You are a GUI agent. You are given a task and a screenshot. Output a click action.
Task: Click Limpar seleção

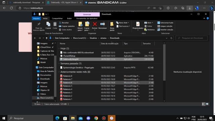coord(165,26)
